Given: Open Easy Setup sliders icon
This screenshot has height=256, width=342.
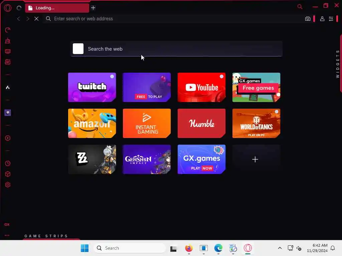Looking at the screenshot, I should (x=331, y=19).
